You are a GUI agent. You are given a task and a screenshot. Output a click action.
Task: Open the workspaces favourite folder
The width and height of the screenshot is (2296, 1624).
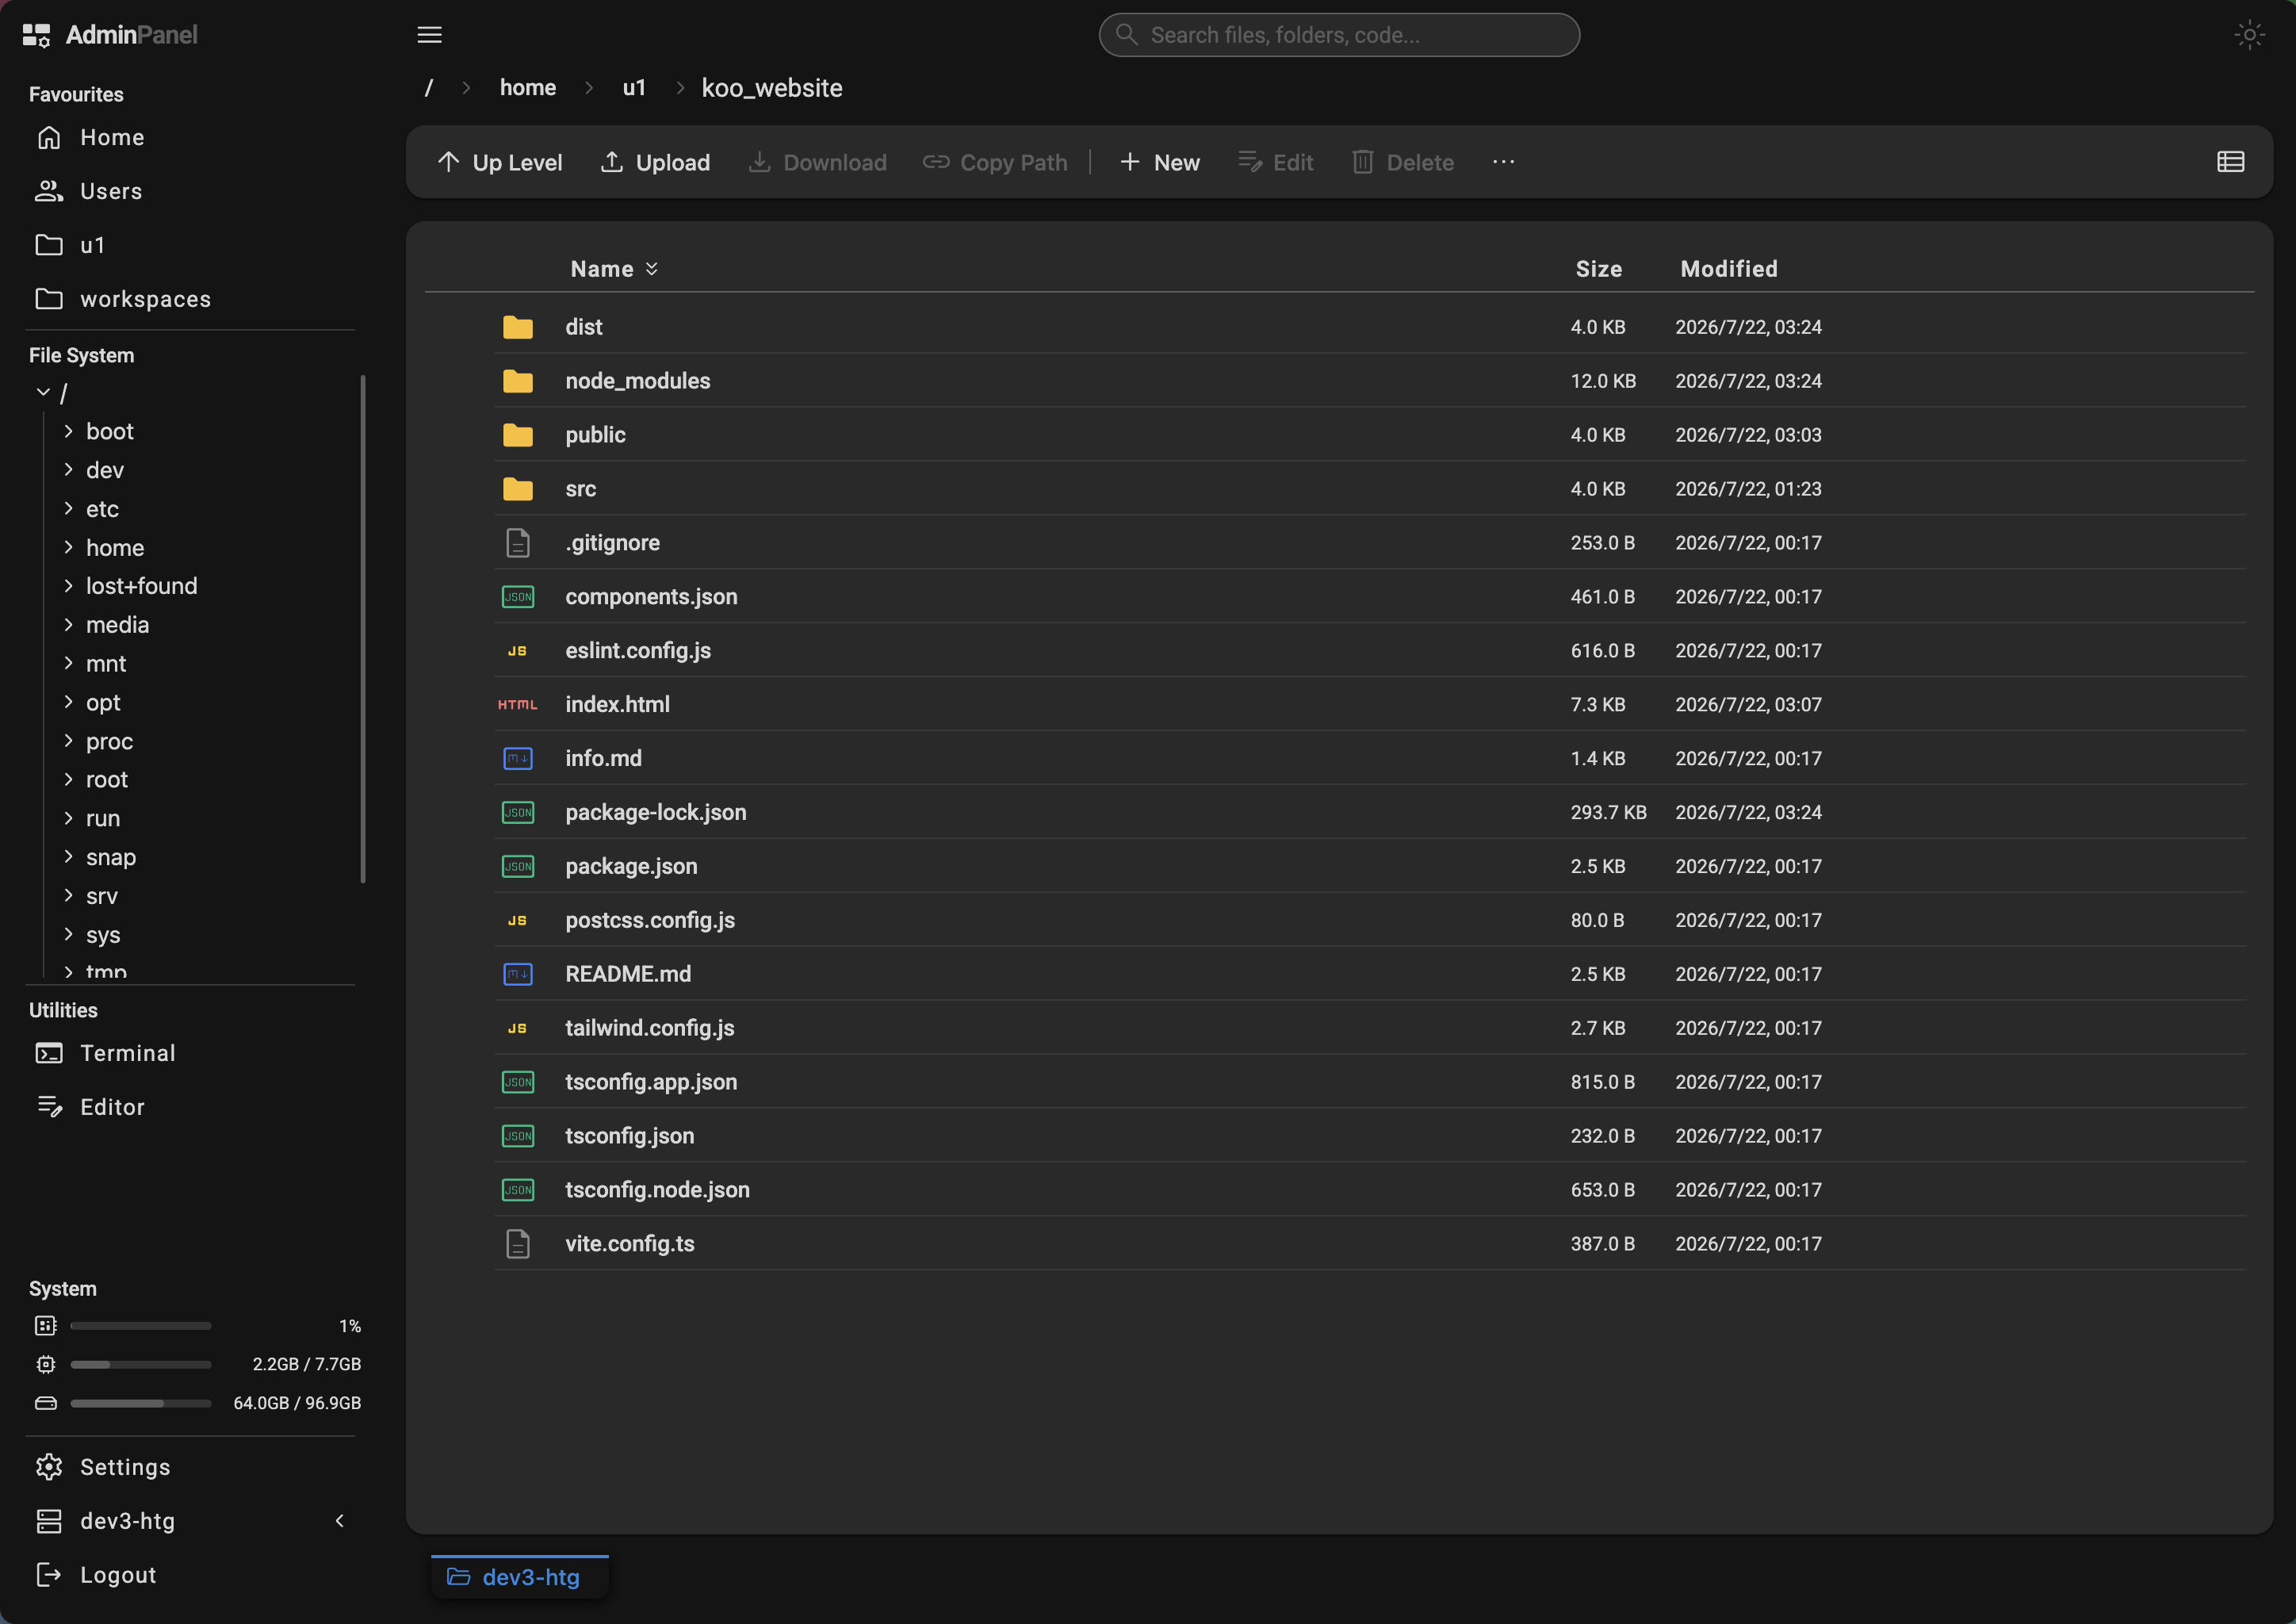[190, 299]
